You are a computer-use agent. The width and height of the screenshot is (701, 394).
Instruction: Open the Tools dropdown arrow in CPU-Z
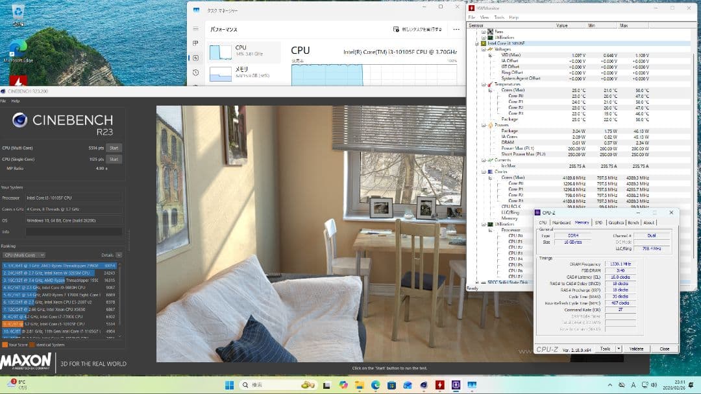tap(619, 349)
